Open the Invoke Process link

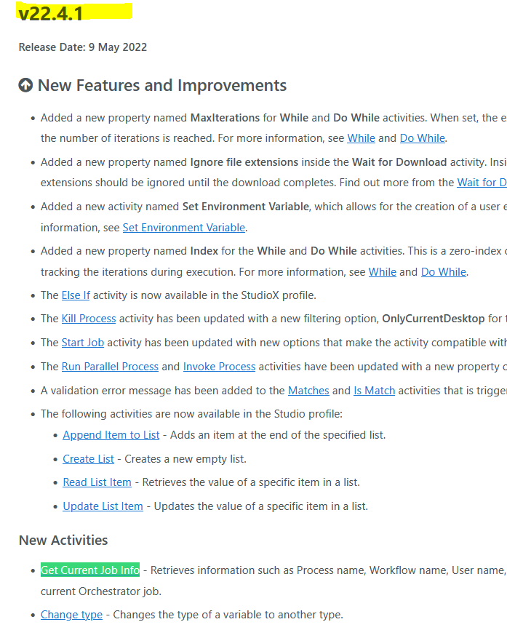tap(220, 367)
